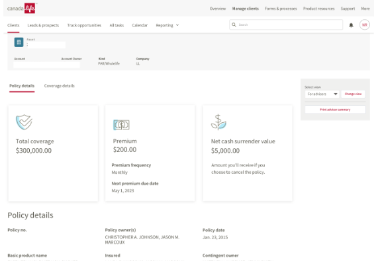
Task: Open Track opportunities tab
Action: coord(84,25)
